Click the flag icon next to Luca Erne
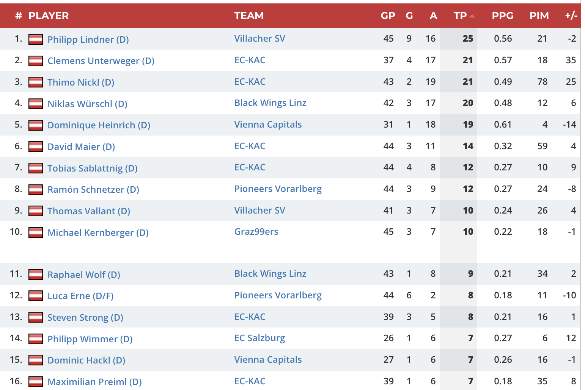This screenshot has width=585, height=390. tap(36, 296)
